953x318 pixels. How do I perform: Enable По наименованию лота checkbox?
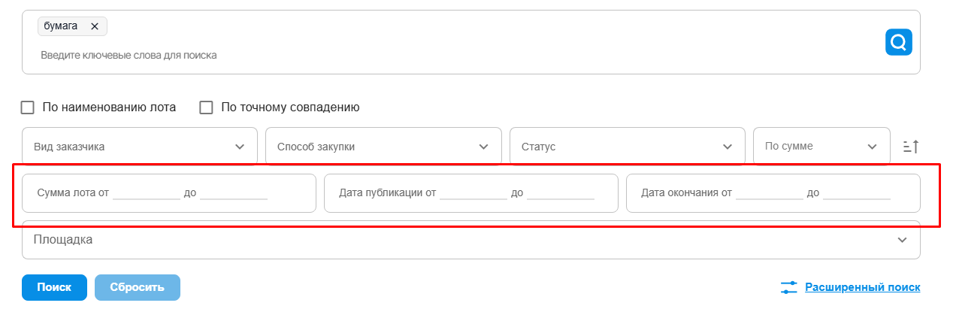click(28, 108)
